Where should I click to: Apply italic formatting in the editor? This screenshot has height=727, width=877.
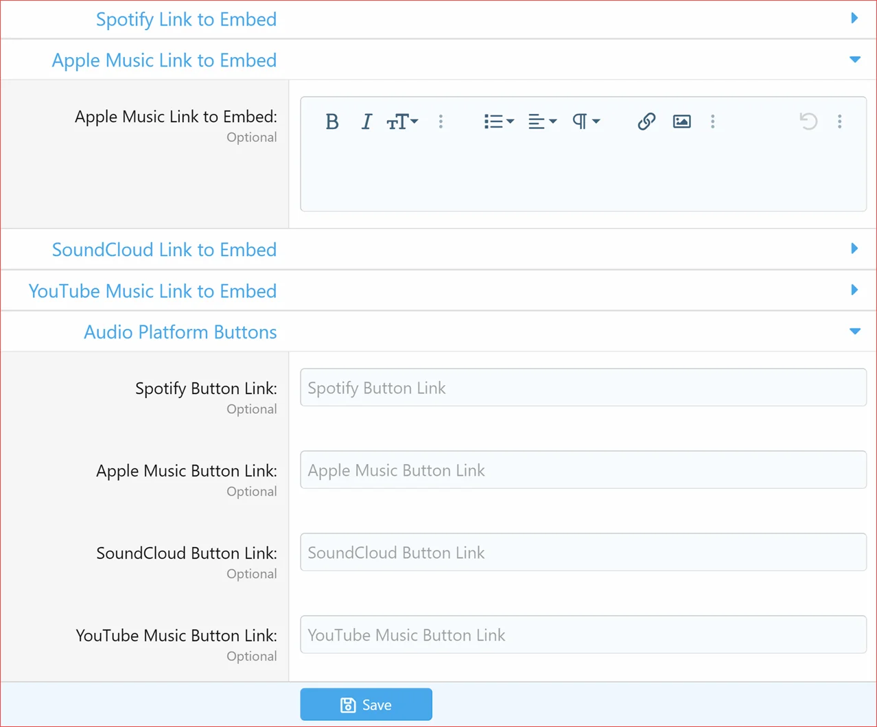(366, 122)
